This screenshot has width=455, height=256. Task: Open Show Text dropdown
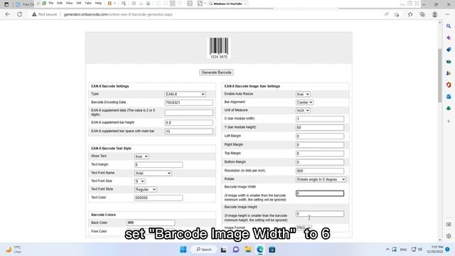(x=141, y=156)
